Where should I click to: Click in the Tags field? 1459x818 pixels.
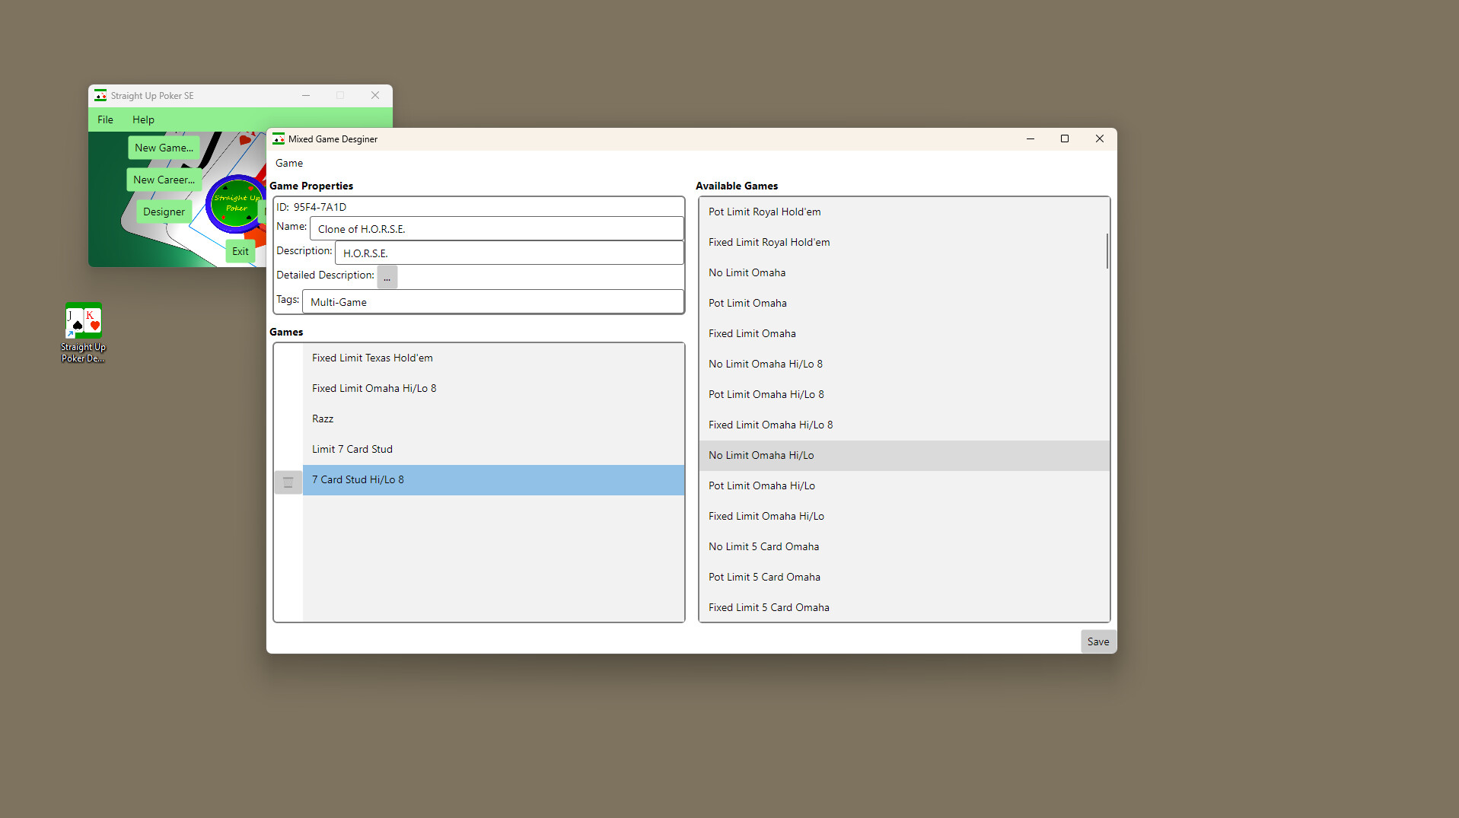pos(492,302)
